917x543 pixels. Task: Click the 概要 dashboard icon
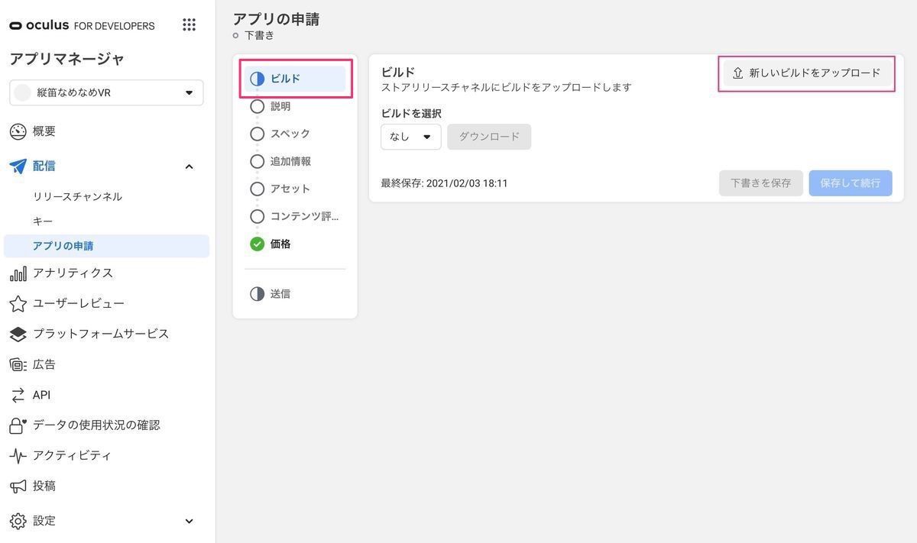pos(18,131)
